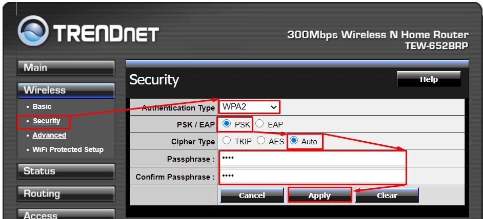
Task: Open the Security settings link
Action: [x=47, y=121]
